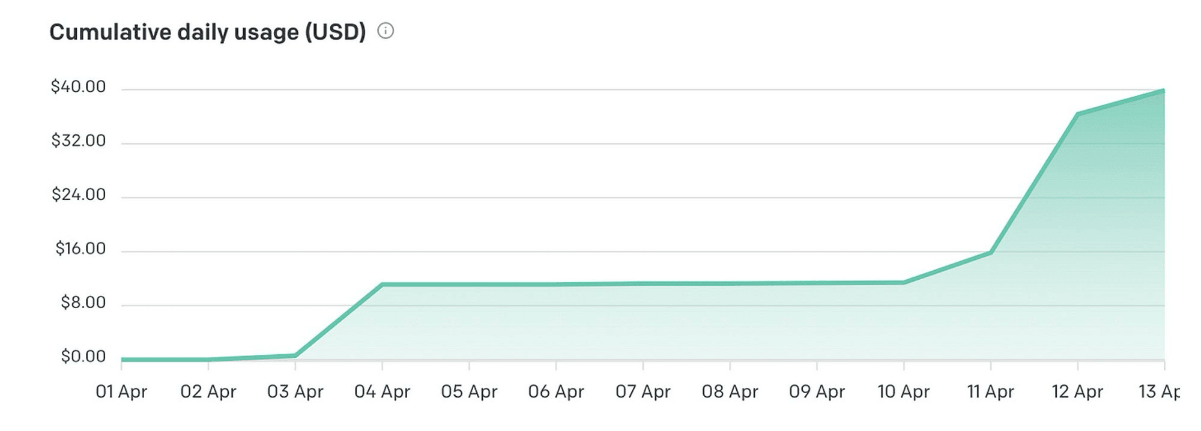The image size is (1201, 431).
Task: Click the $0.00 y-axis label
Action: (x=83, y=357)
